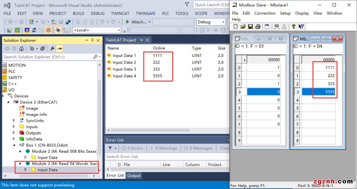Click the Properties wrench icon in Solution Explorer
The width and height of the screenshot is (357, 189).
click(x=52, y=49)
